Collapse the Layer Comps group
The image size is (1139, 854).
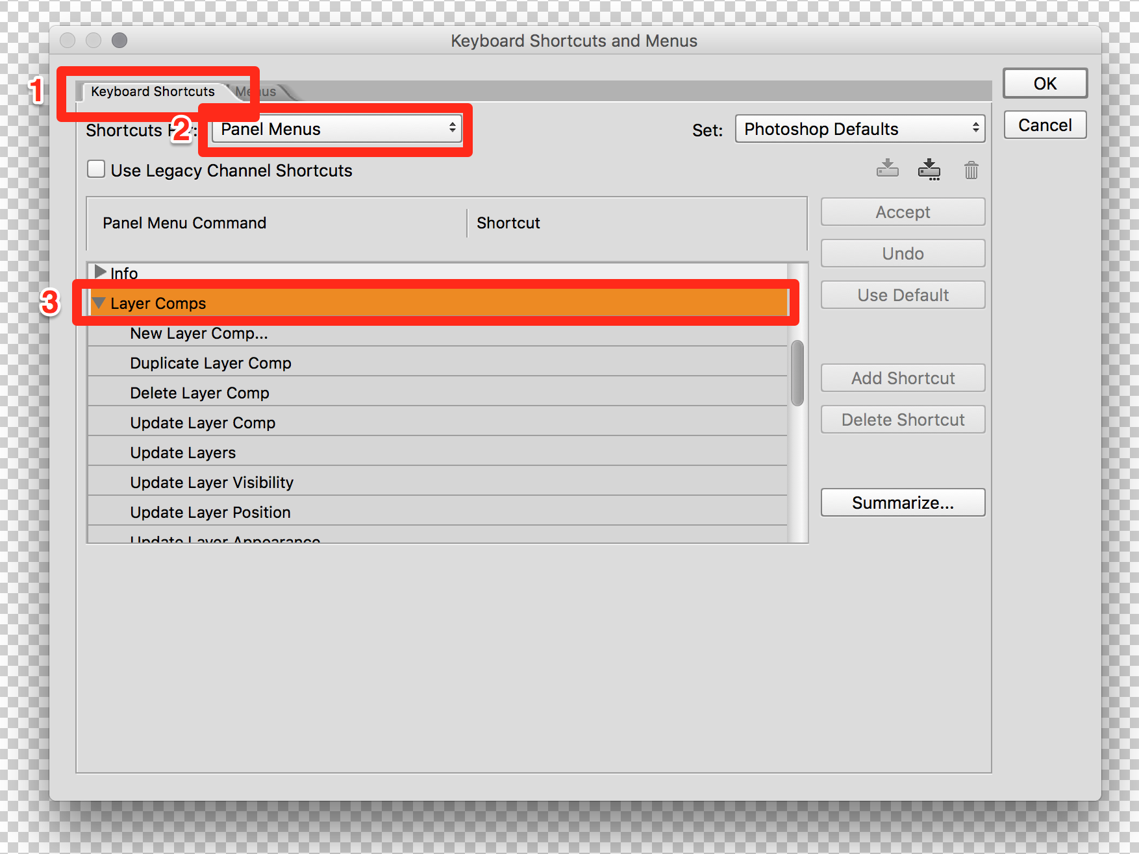coord(99,303)
